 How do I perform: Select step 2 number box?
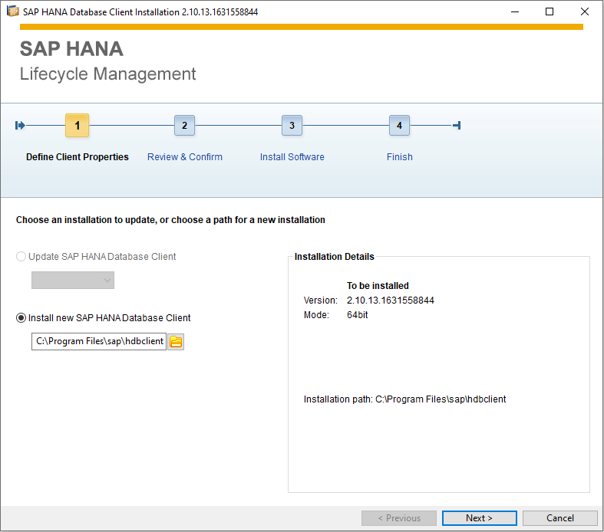(184, 126)
